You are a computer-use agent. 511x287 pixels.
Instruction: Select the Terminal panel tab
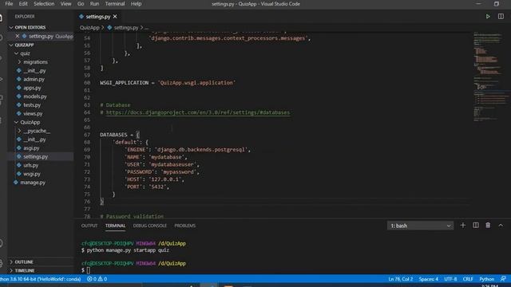115,226
